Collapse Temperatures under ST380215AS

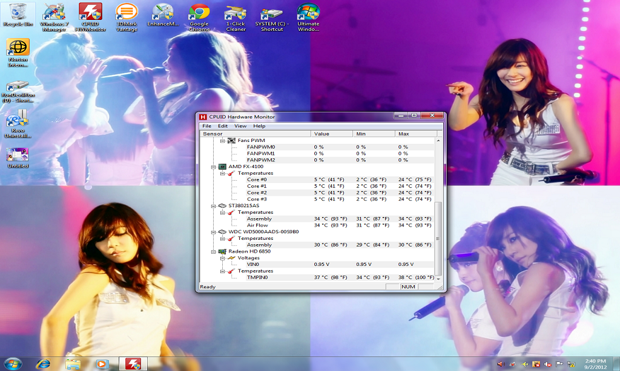tap(222, 212)
